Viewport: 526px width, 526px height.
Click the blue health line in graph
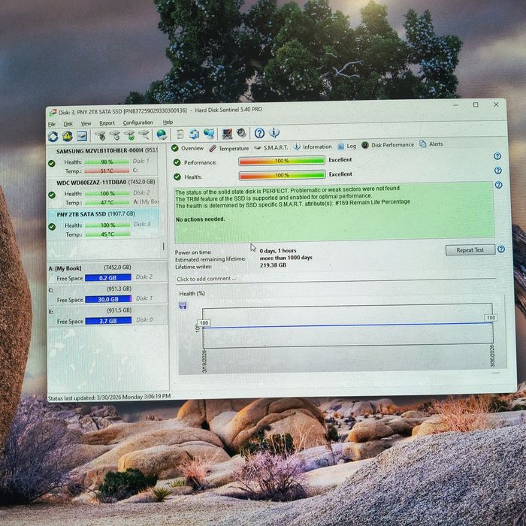(x=347, y=325)
